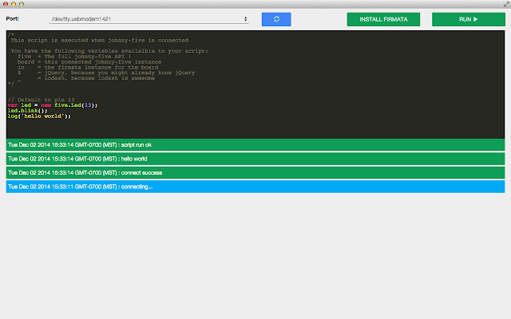The image size is (511, 319).
Task: Click the 'script run ok' log entry
Action: coord(255,145)
